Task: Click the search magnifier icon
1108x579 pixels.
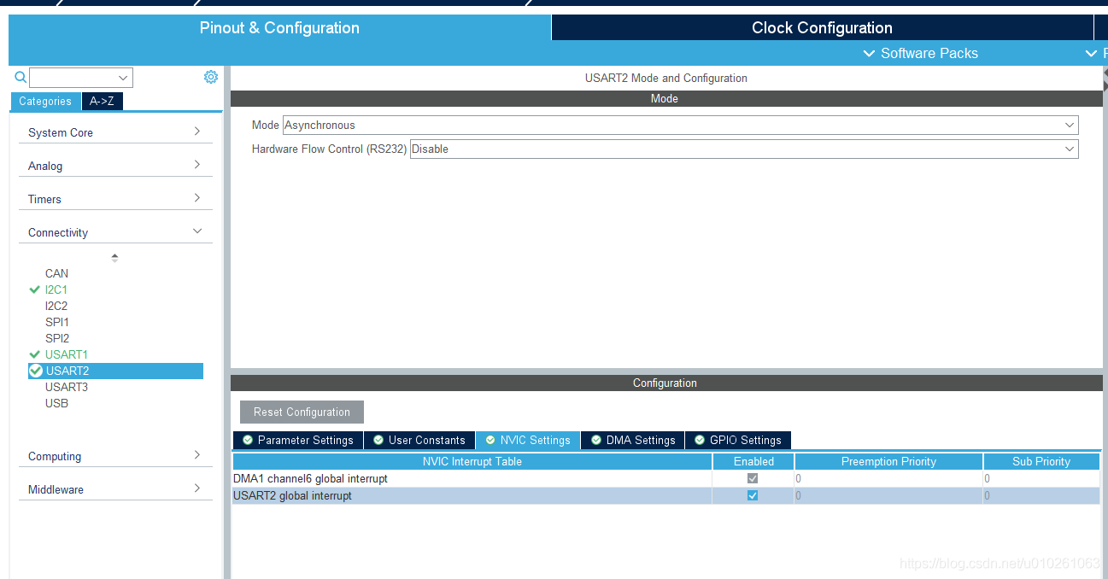Action: point(21,78)
